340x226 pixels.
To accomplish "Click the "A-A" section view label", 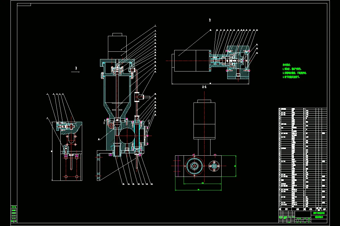I will 204,87.
